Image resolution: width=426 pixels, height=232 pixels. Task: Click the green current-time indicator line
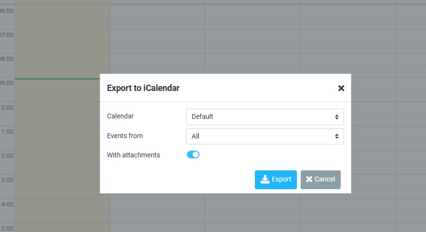point(57,79)
